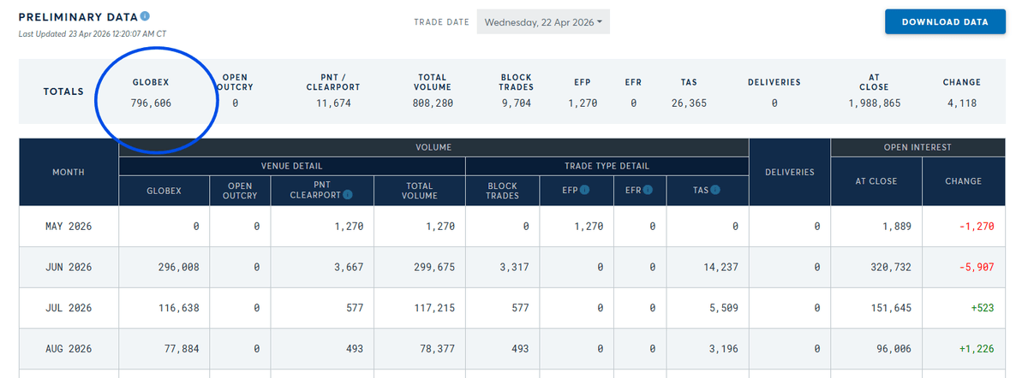Click the info icon next to PNT Clearport
The height and width of the screenshot is (378, 1028).
347,195
